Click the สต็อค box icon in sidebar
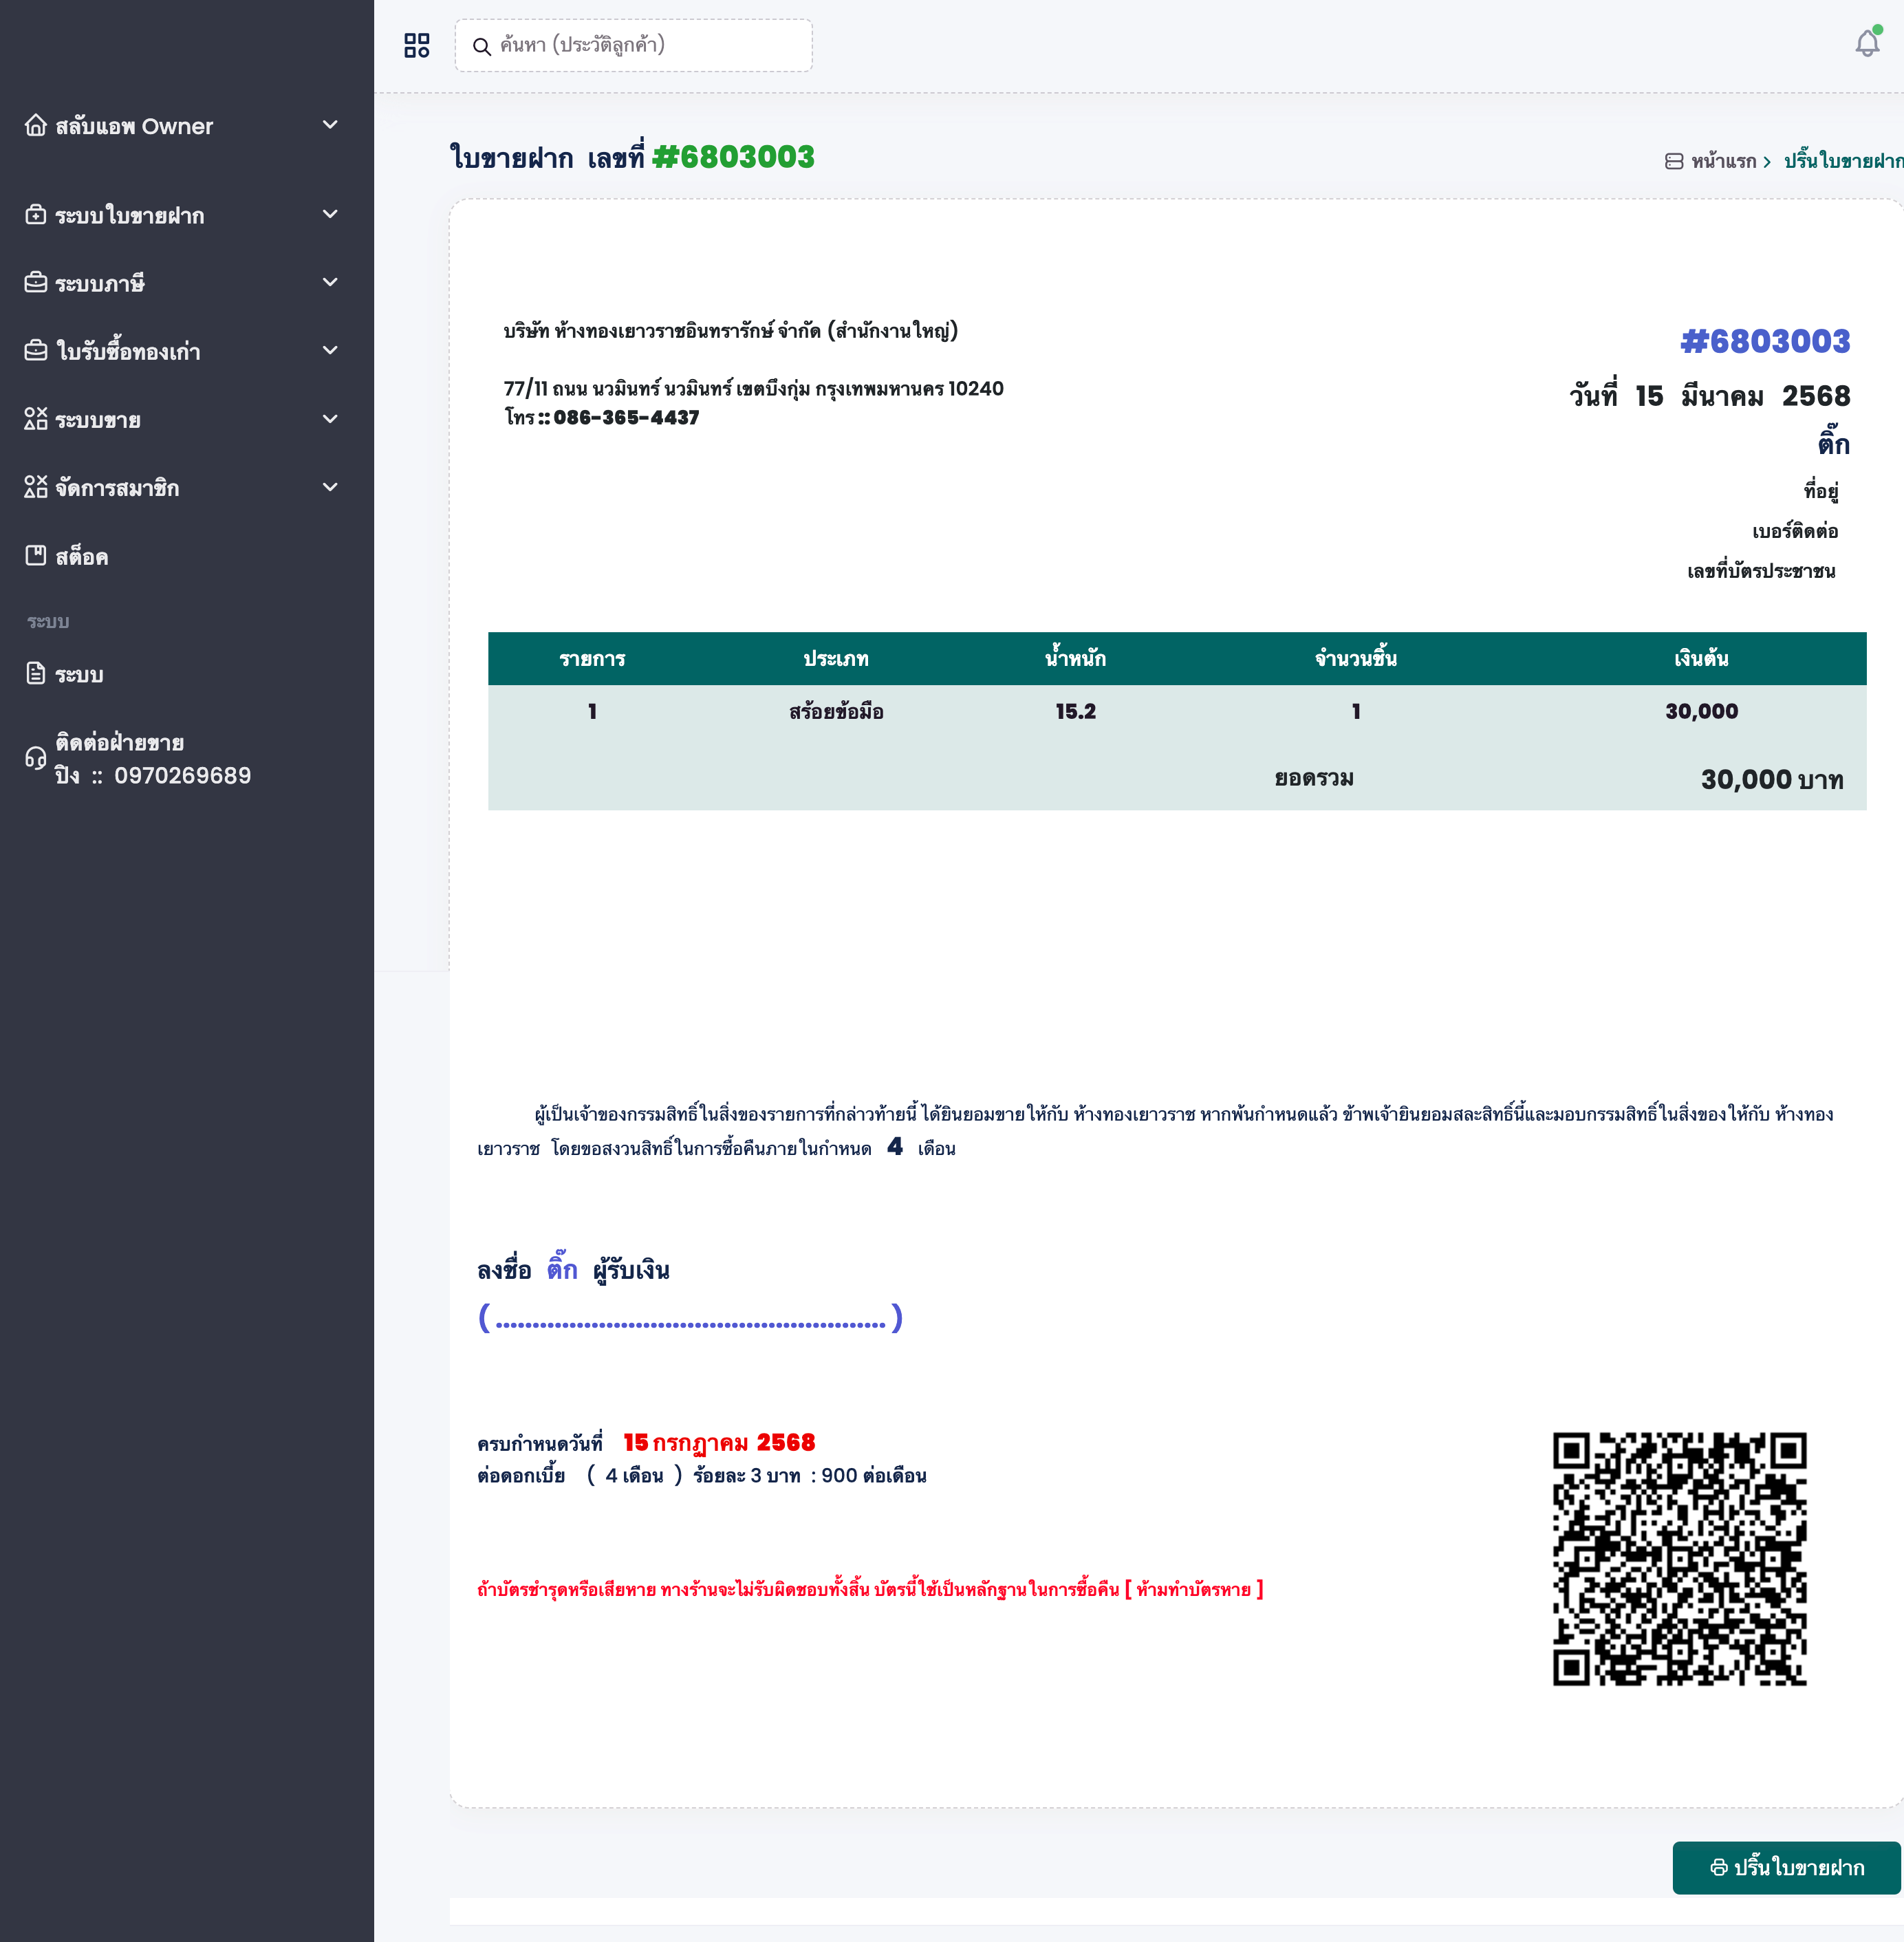 point(36,556)
